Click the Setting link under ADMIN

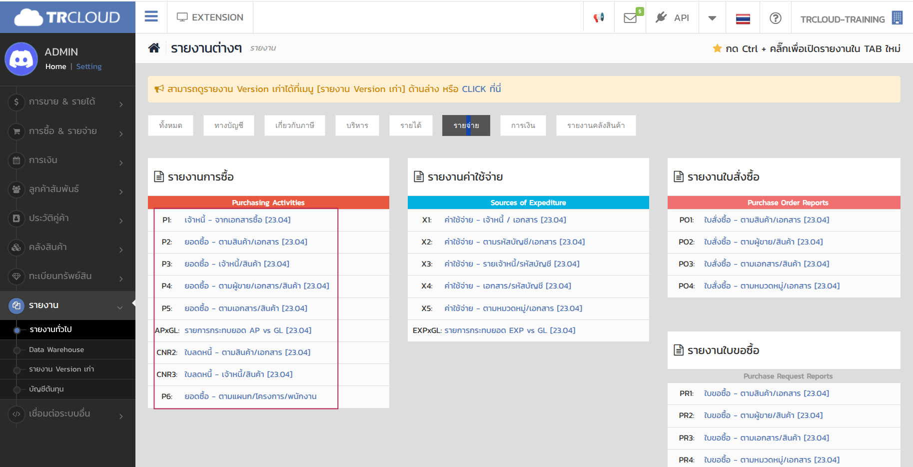(89, 66)
